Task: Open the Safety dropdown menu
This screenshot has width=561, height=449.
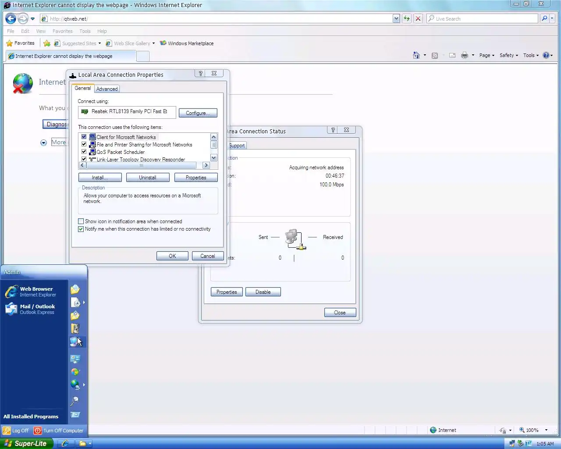Action: click(x=509, y=55)
